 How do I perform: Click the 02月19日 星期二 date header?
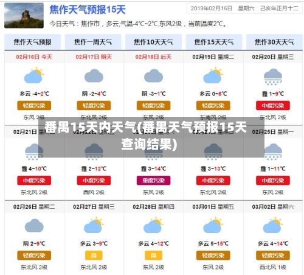point(213,57)
